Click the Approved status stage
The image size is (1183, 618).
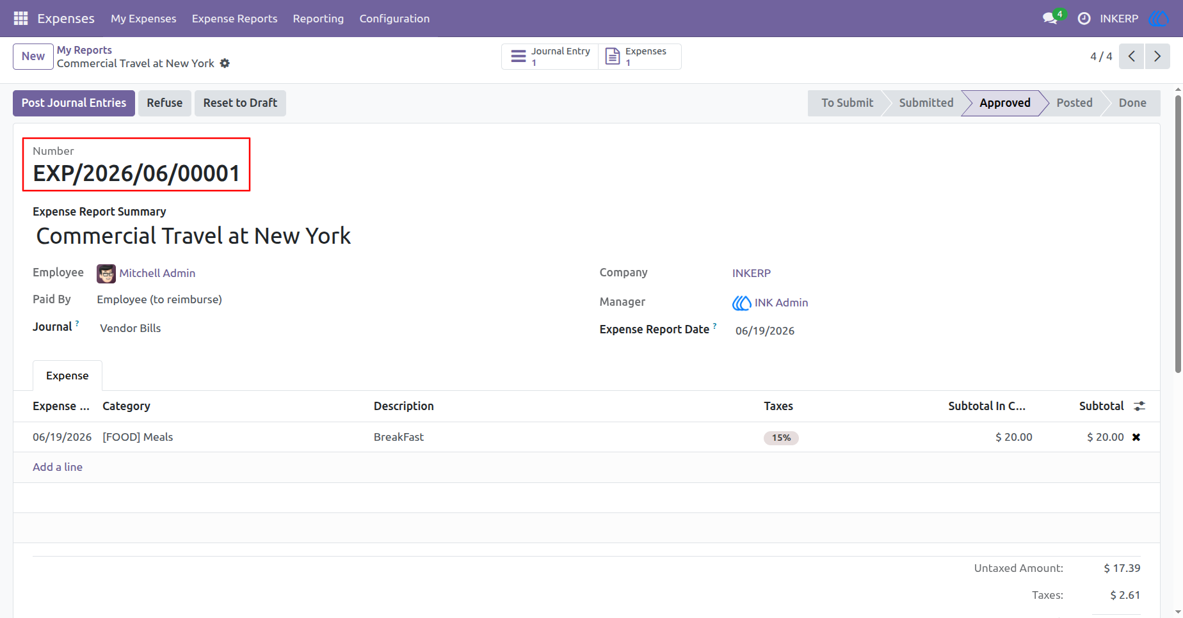tap(1005, 103)
